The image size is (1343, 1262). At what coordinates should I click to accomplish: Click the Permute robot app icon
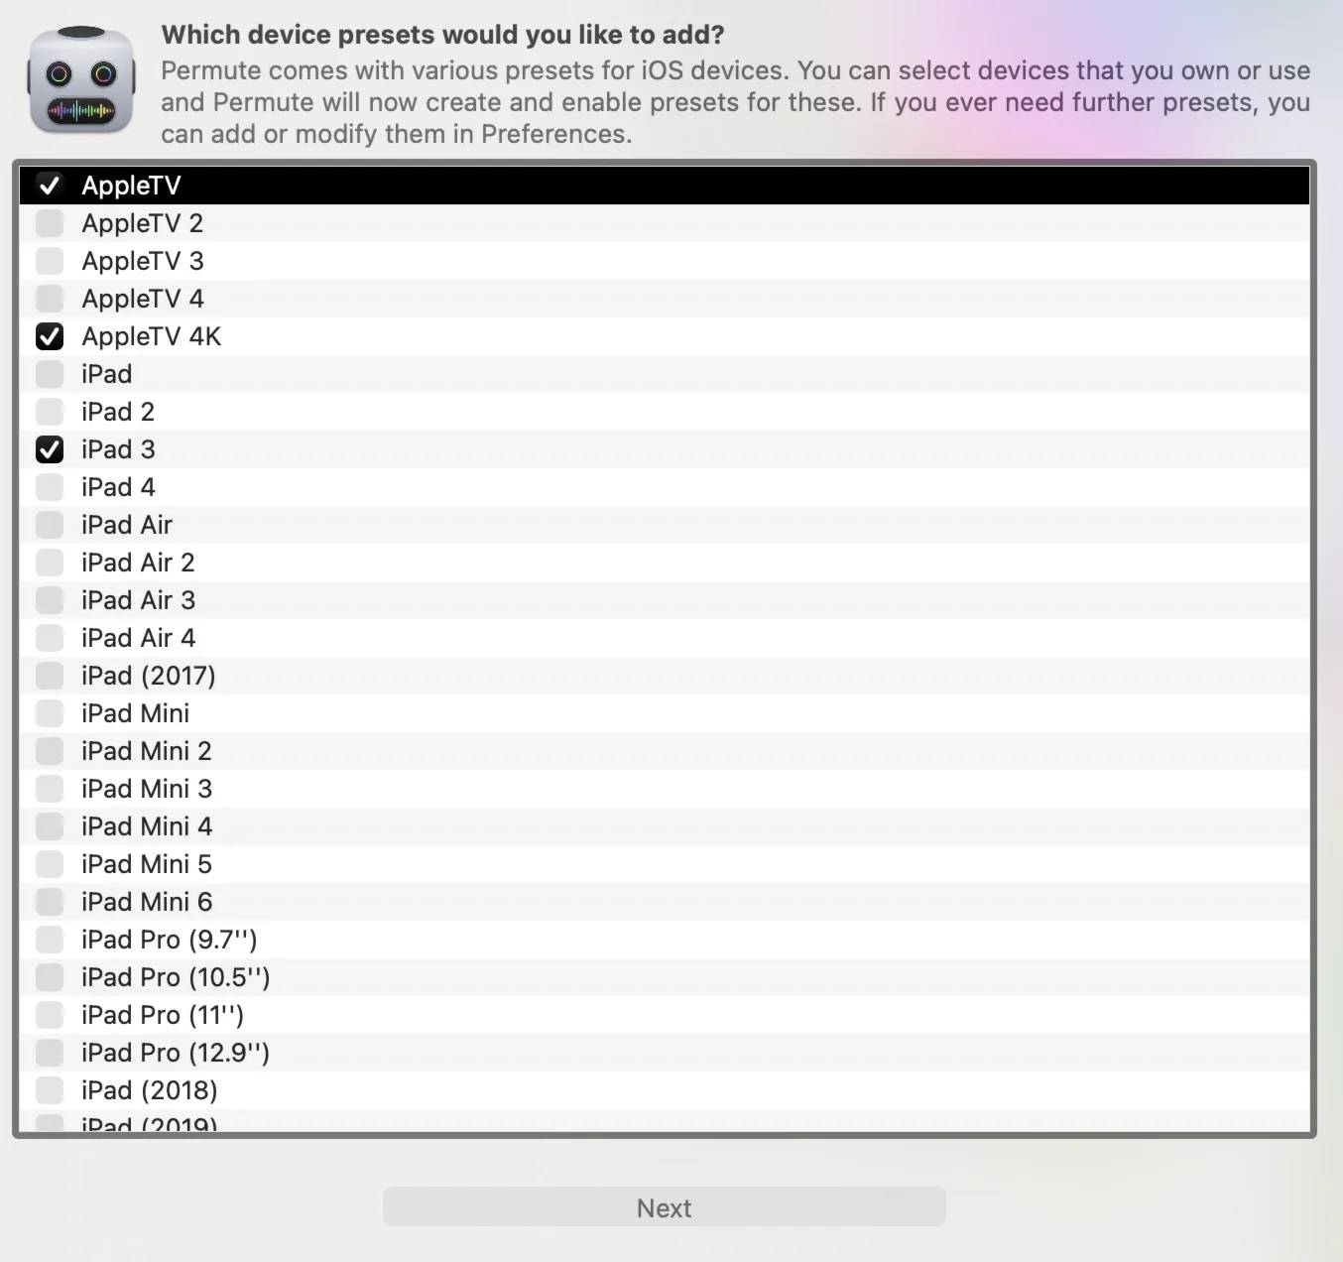click(81, 80)
